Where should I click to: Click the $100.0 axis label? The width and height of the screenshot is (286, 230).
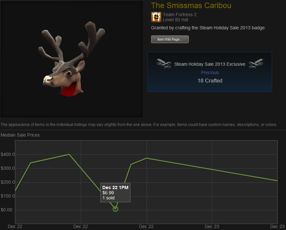8,196
